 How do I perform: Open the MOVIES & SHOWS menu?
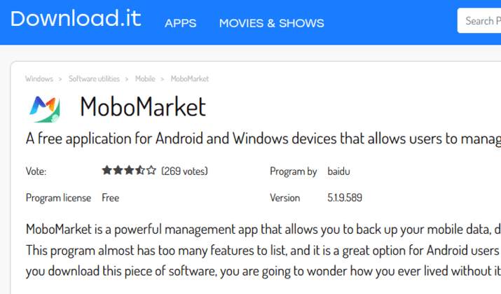[272, 23]
